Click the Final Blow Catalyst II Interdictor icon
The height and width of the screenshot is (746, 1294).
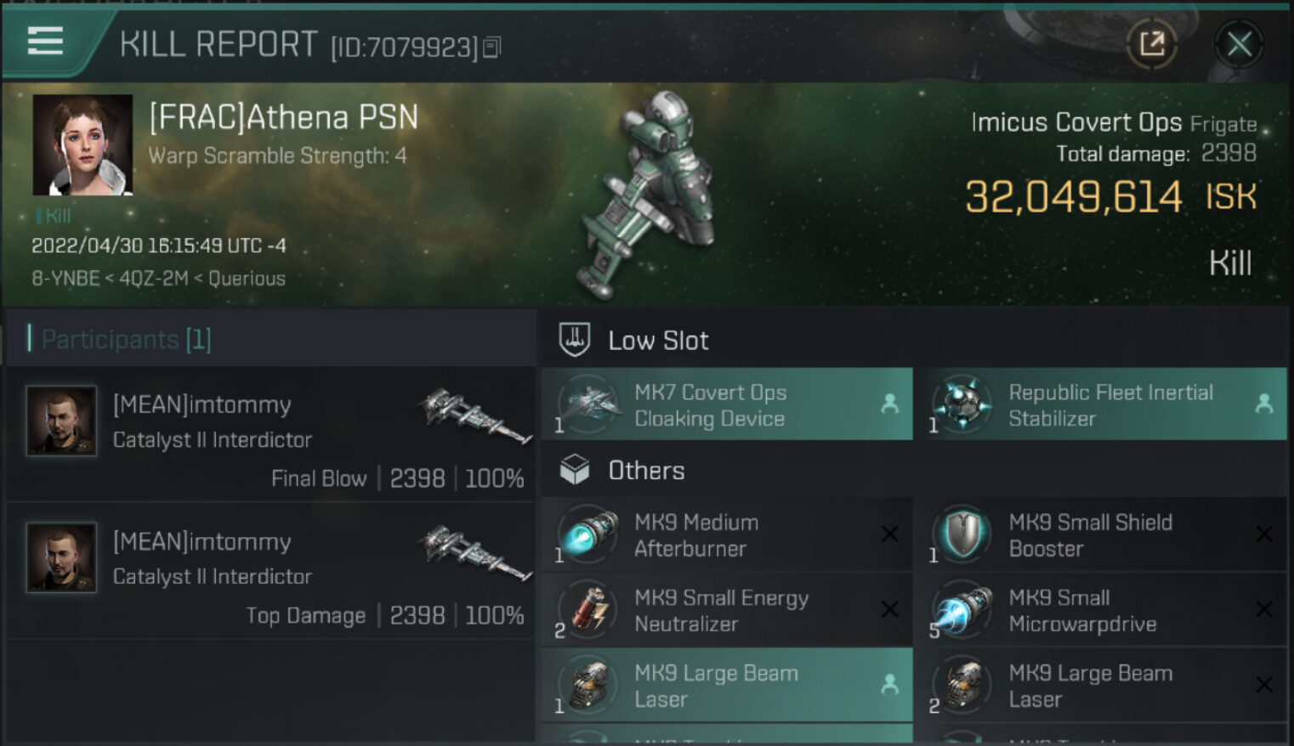pyautogui.click(x=474, y=415)
